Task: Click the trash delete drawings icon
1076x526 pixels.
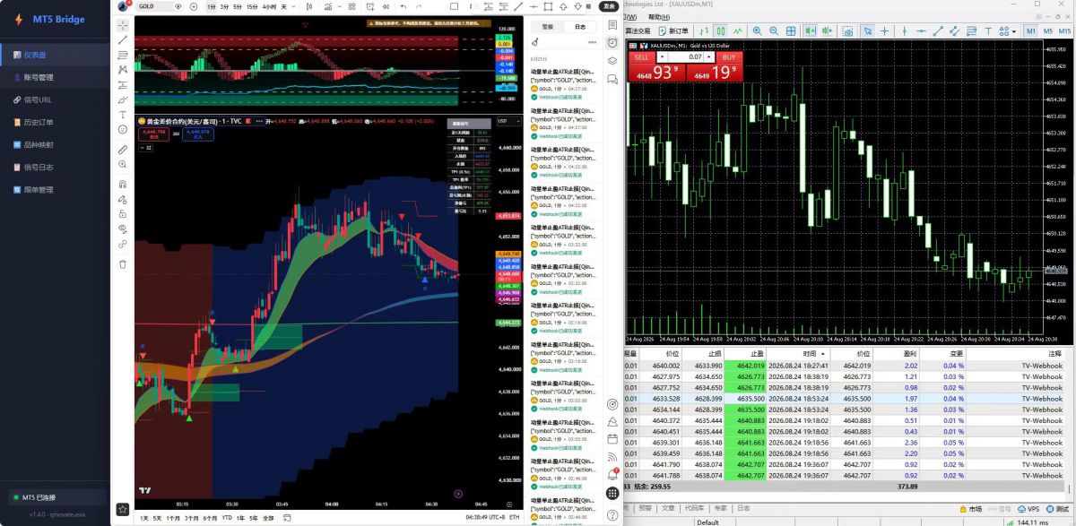Action: click(x=123, y=263)
